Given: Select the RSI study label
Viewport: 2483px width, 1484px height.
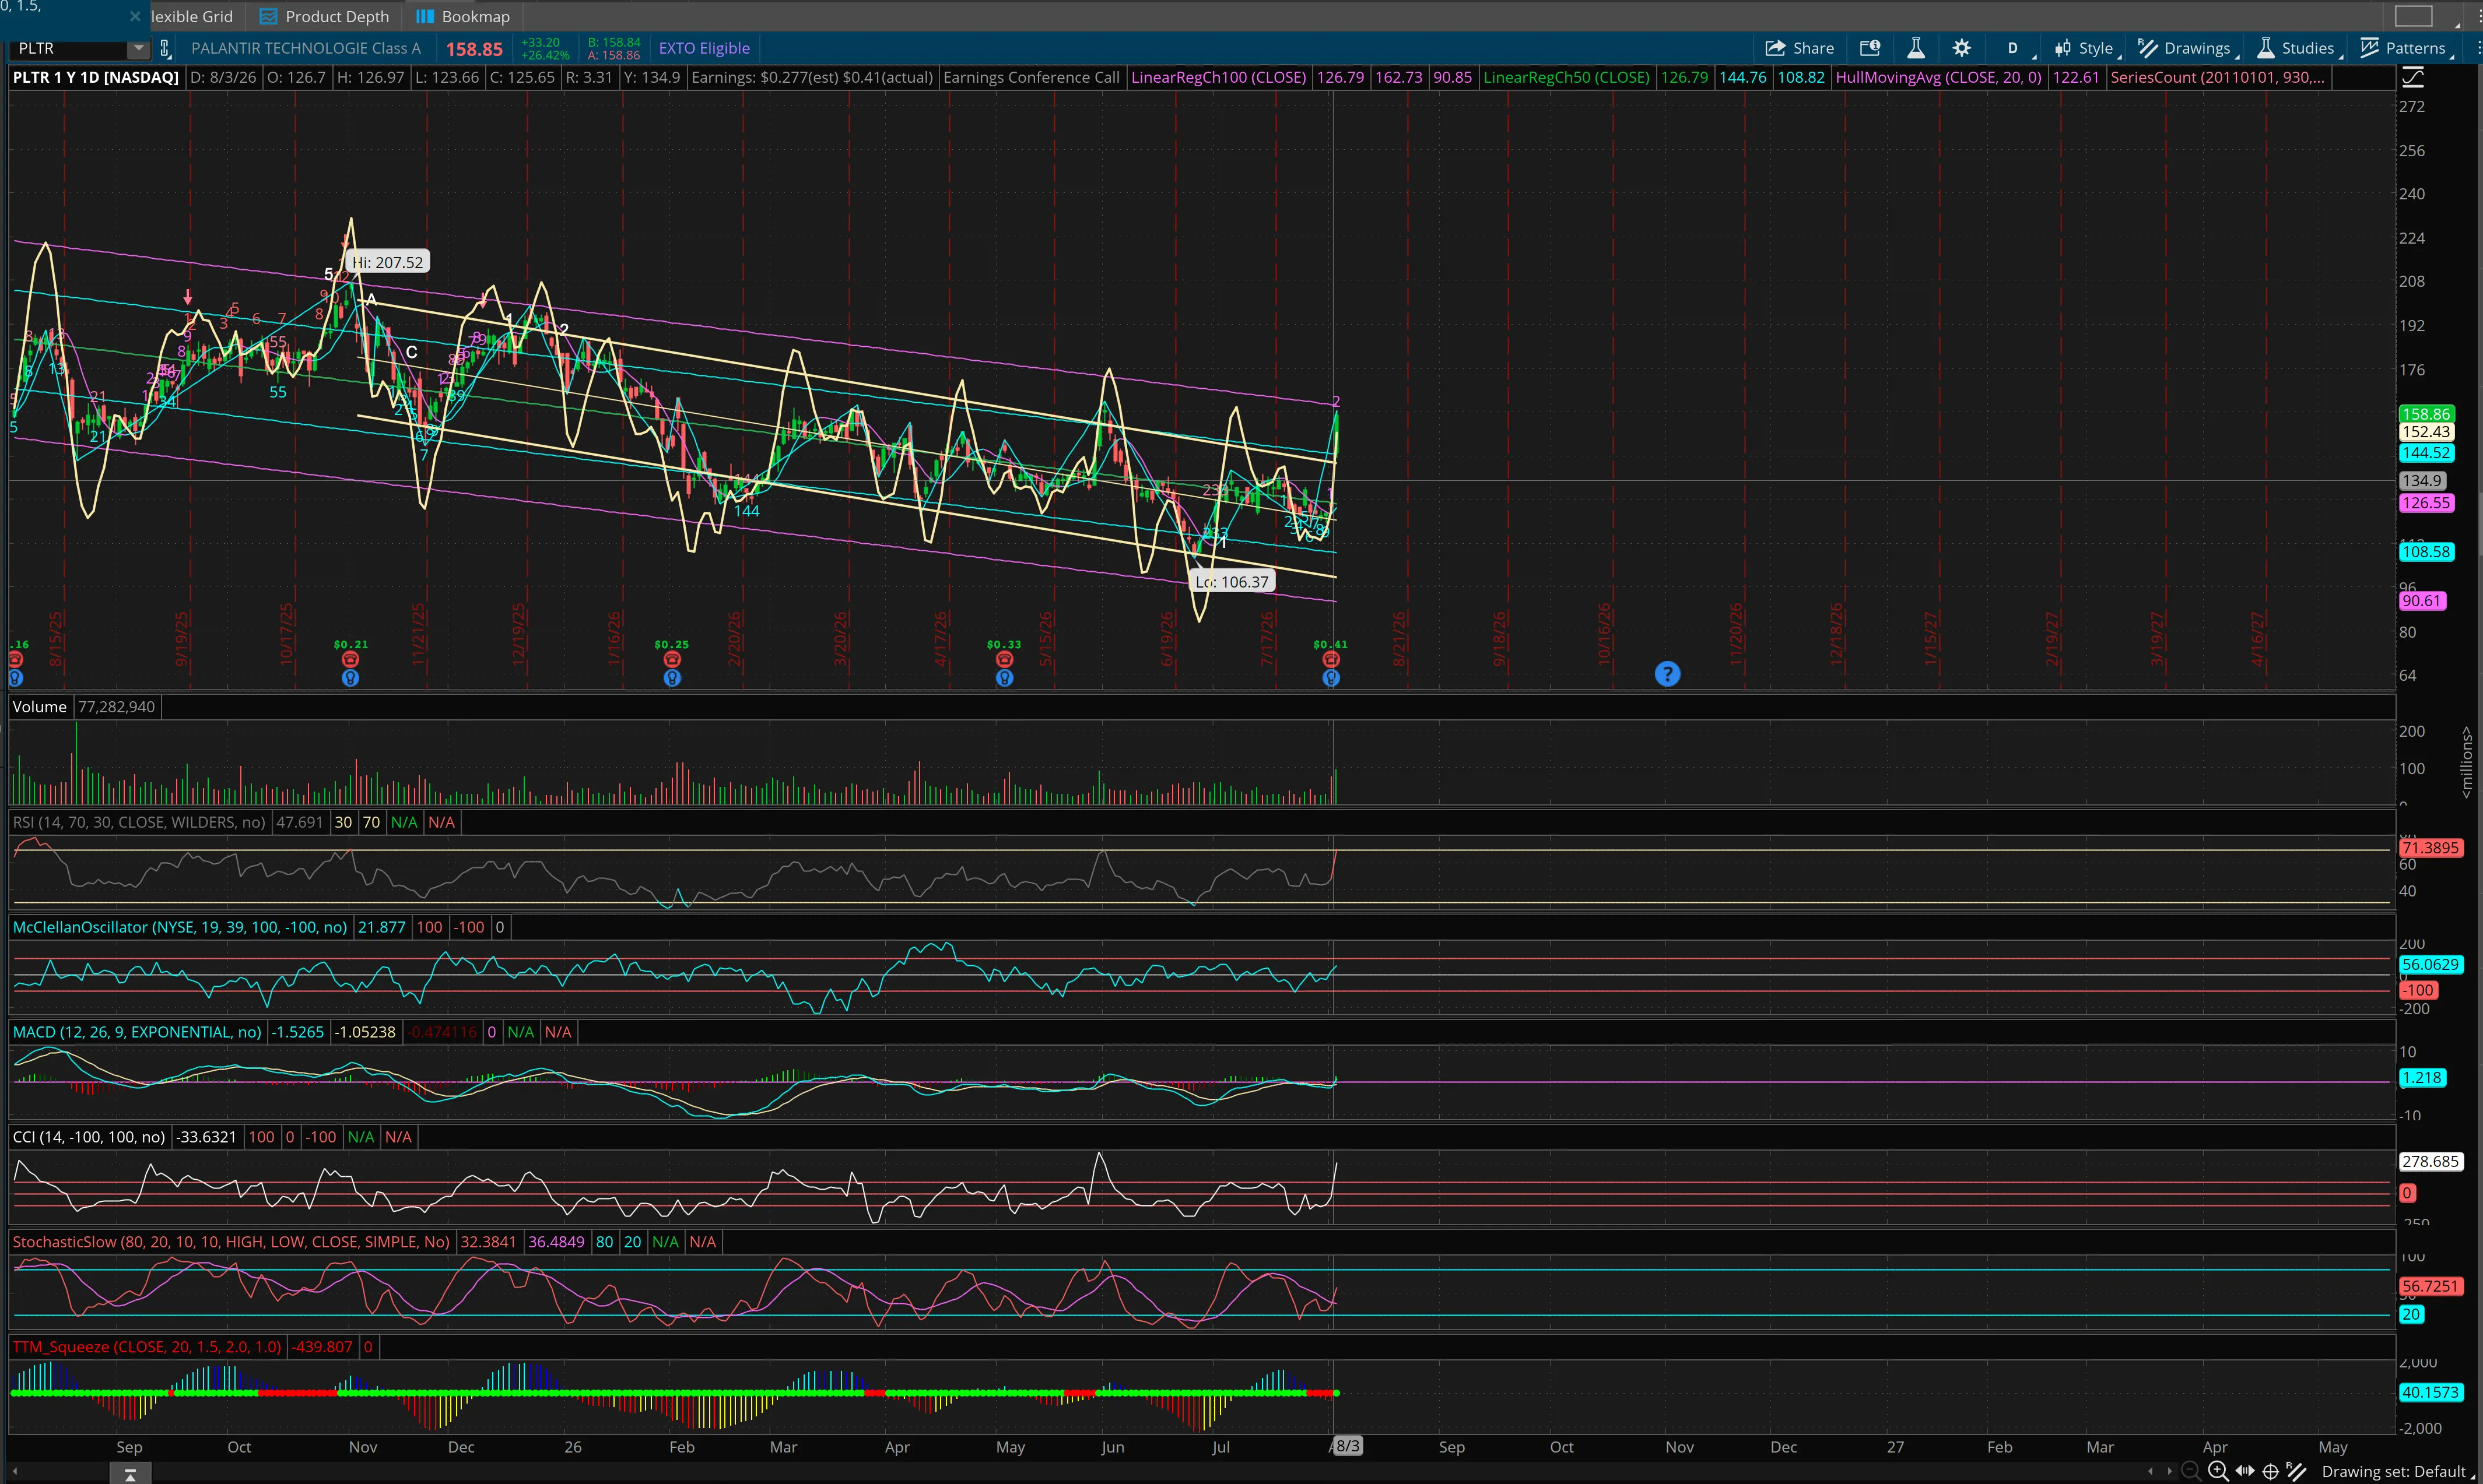Looking at the screenshot, I should pyautogui.click(x=139, y=822).
